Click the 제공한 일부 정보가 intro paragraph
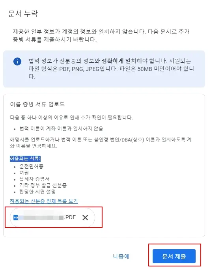This screenshot has height=270, width=211. 101,35
